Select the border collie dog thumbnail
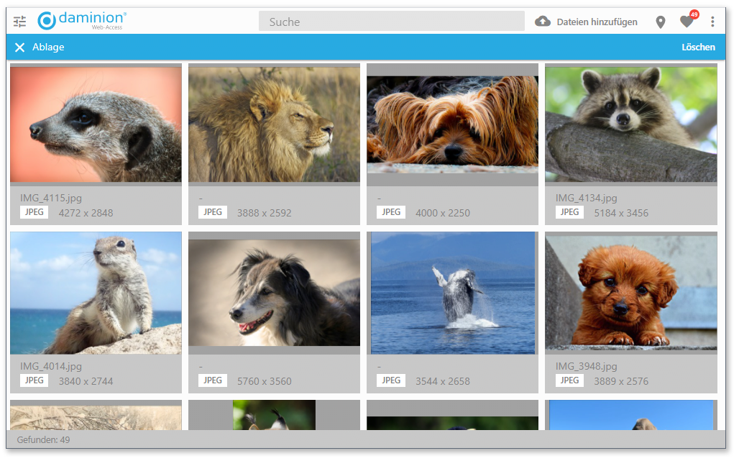The width and height of the screenshot is (739, 461). [274, 293]
